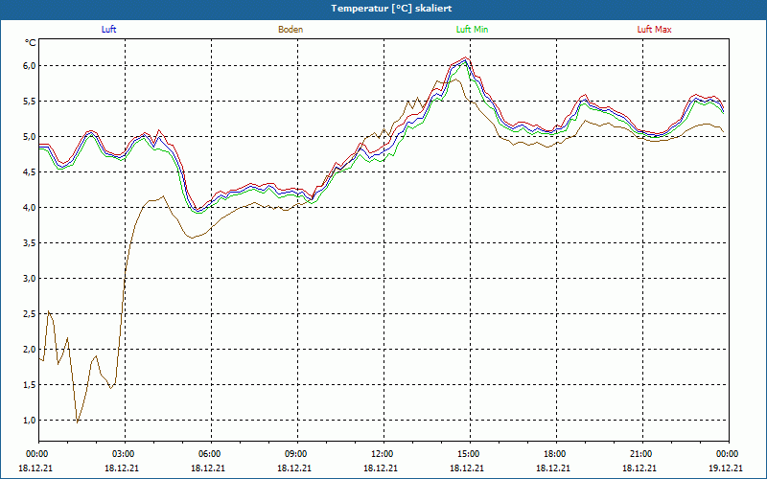Click the 03:00 time label
The image size is (767, 479).
124,454
